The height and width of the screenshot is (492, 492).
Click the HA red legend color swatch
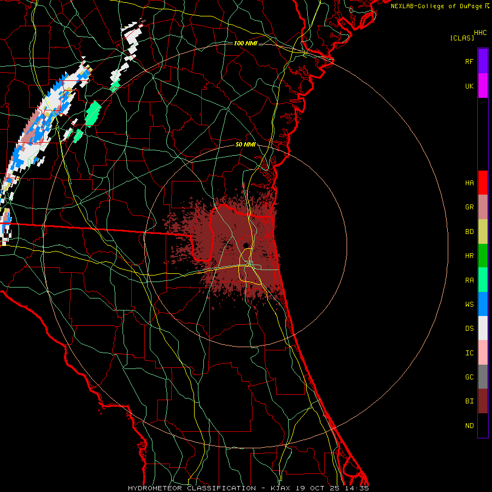pyautogui.click(x=483, y=183)
